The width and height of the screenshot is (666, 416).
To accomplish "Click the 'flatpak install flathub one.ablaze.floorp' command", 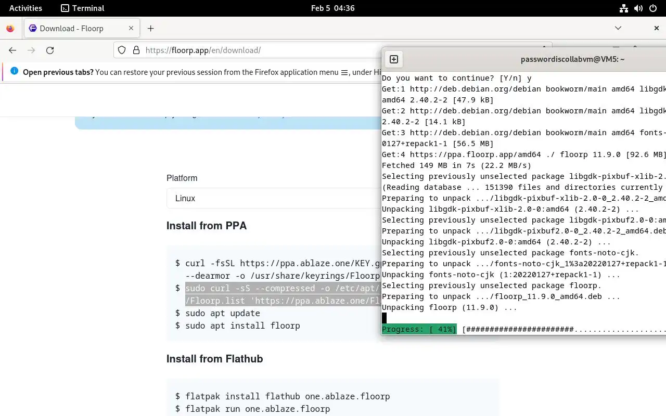I will pos(288,396).
